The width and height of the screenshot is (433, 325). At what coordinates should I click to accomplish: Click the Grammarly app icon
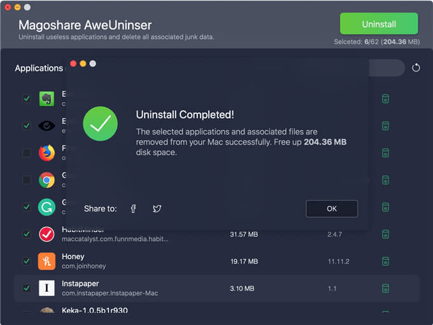point(46,207)
